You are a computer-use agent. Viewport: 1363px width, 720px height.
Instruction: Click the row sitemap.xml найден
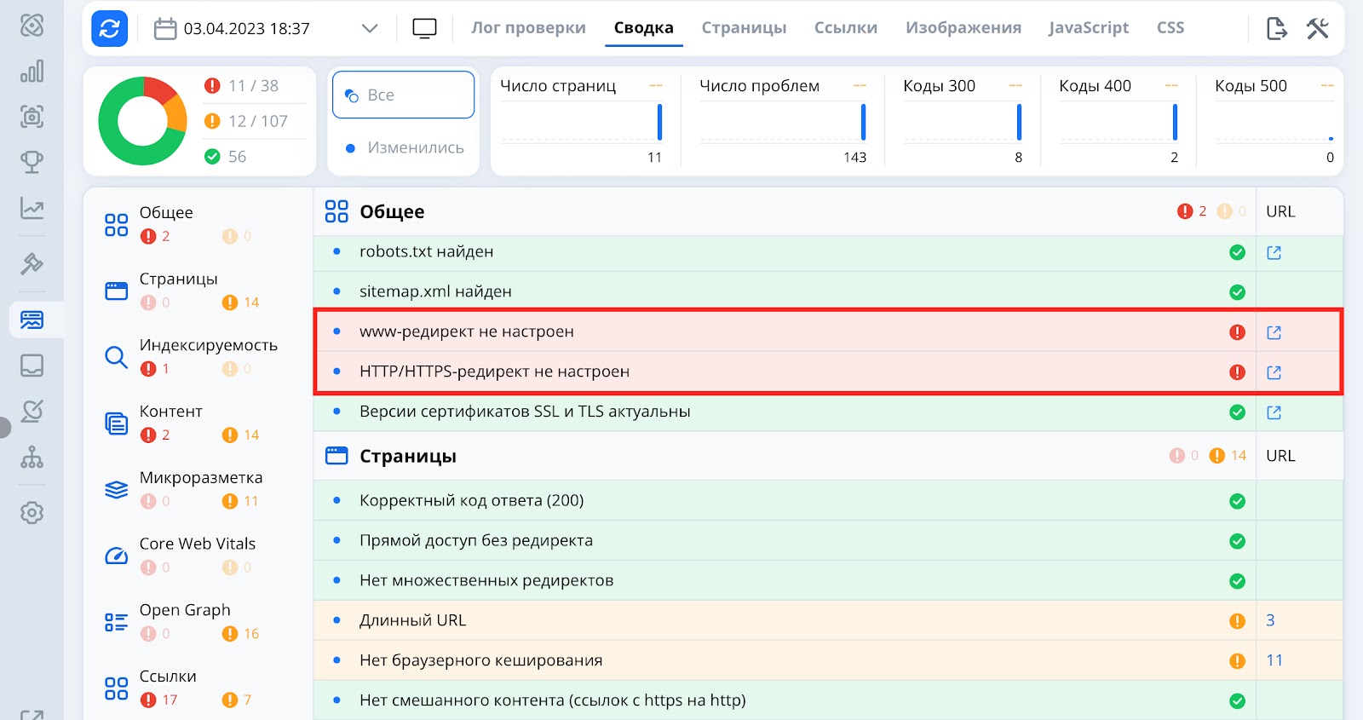(828, 291)
